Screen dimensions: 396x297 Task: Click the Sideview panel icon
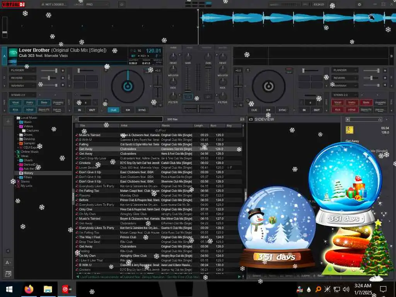pos(251,119)
